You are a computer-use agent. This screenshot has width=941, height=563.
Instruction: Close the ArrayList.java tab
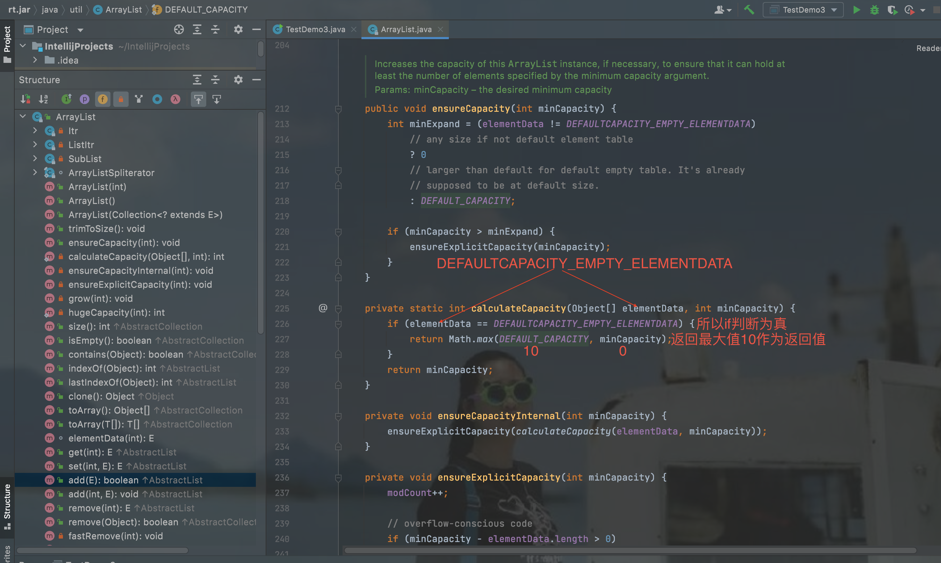click(x=440, y=29)
